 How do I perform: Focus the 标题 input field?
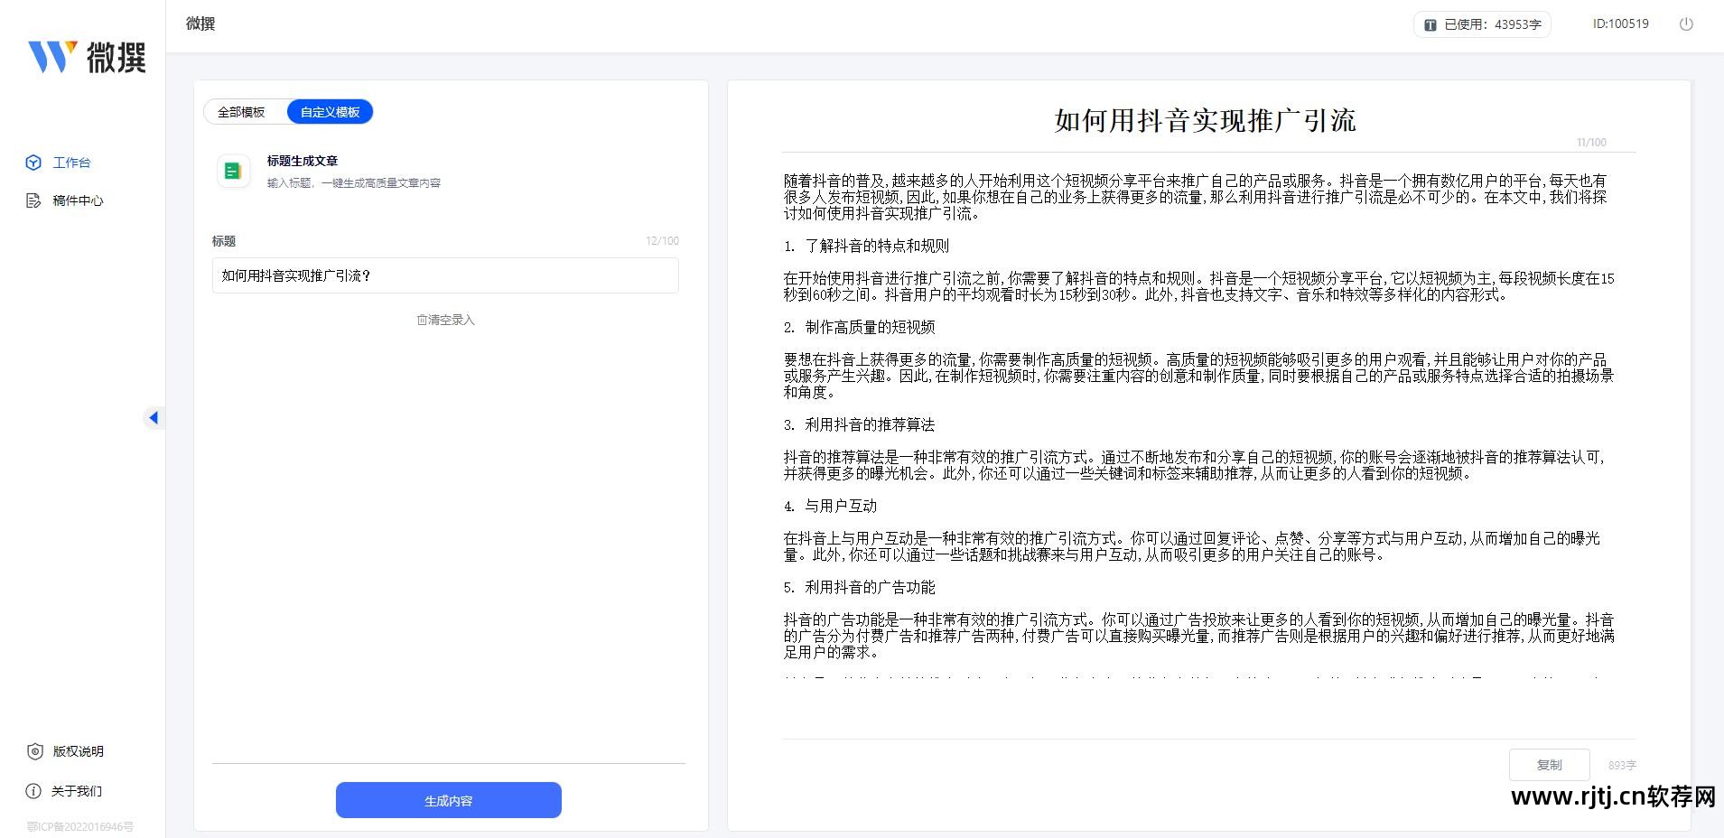pyautogui.click(x=445, y=275)
